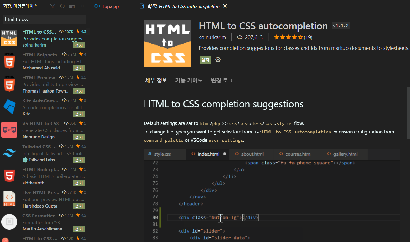
Task: Click gallery.html tab in README screenshot
Action: pos(345,154)
